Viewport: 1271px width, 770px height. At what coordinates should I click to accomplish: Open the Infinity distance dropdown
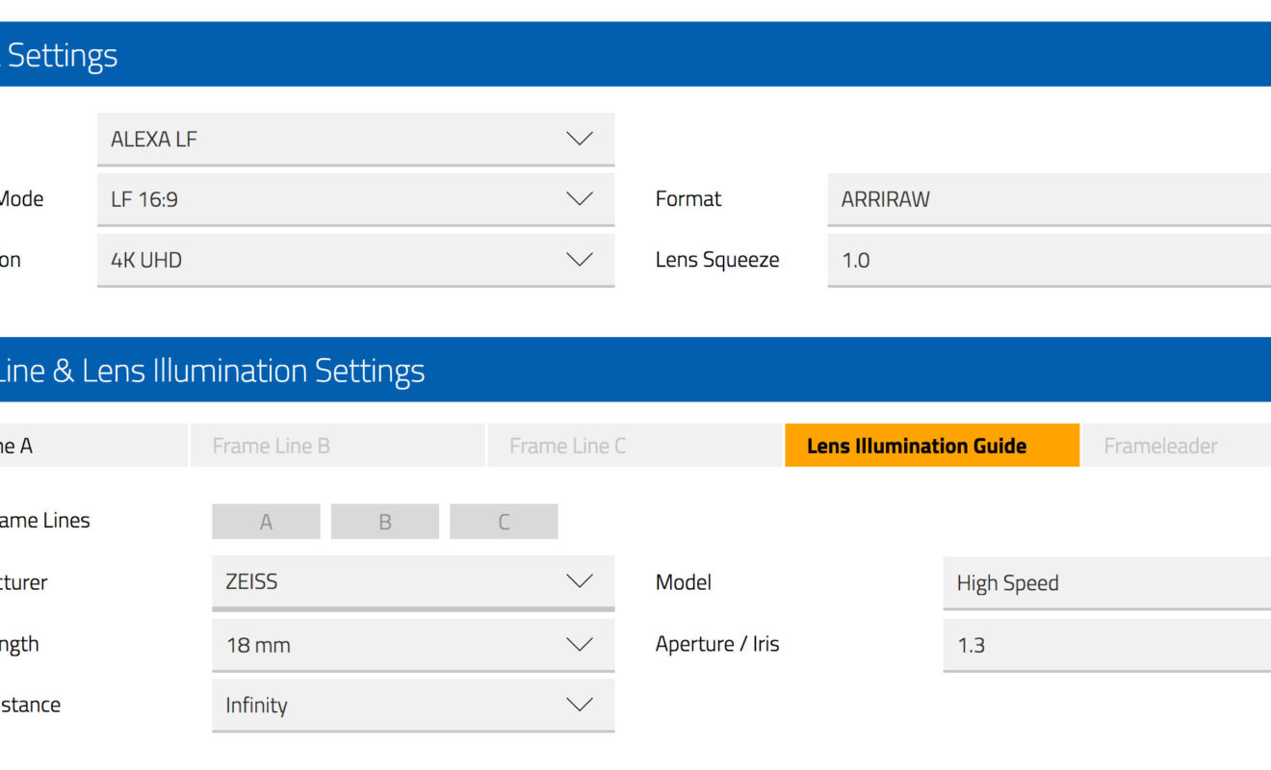413,706
